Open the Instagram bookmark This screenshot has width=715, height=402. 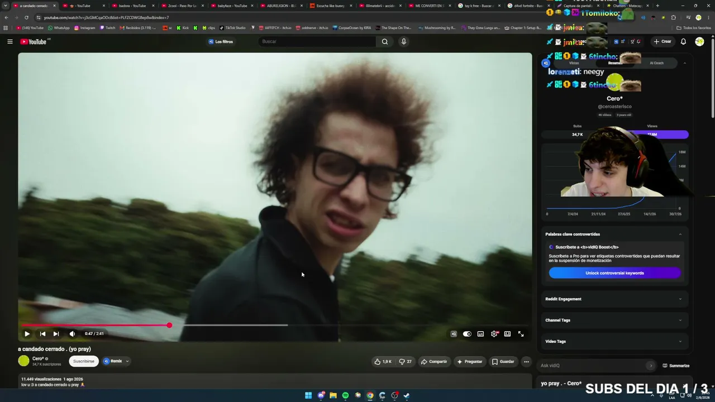pos(84,28)
